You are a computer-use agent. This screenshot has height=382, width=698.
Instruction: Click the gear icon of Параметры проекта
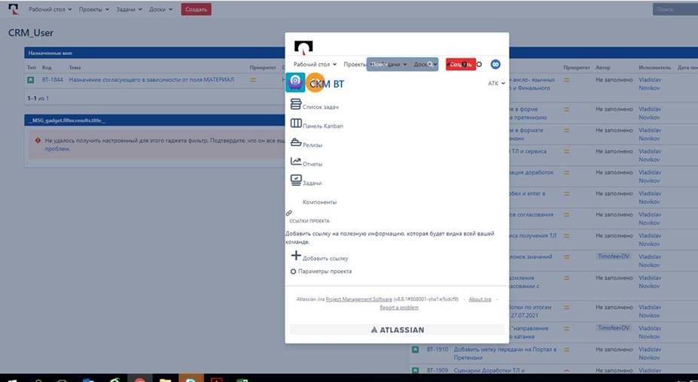coord(293,271)
